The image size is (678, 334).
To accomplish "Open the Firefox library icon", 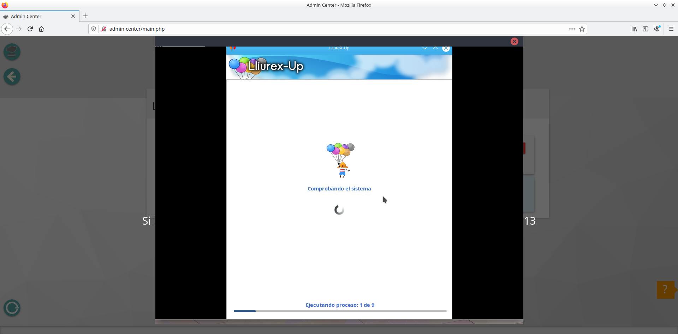I will 634,29.
